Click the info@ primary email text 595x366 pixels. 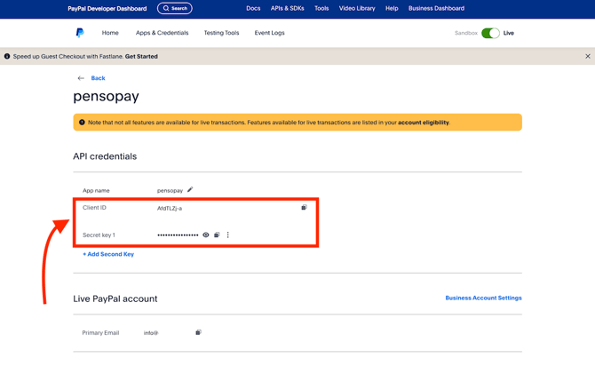[151, 333]
